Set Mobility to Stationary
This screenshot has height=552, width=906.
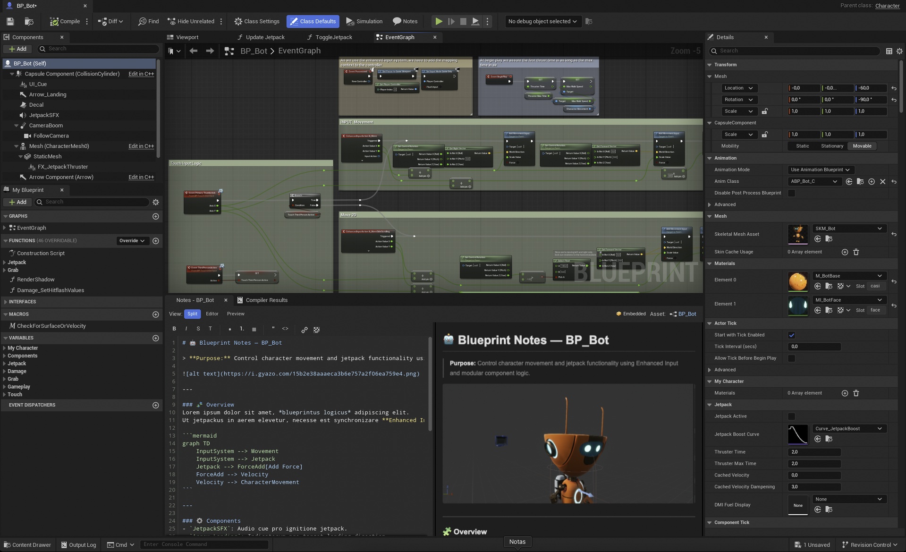click(832, 146)
